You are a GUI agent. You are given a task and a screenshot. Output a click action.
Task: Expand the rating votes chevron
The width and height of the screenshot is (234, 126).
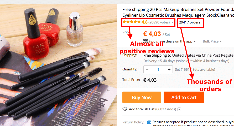point(173,22)
